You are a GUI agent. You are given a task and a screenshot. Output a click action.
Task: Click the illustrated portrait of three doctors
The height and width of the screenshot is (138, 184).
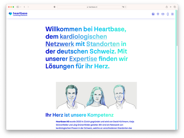coord(96,96)
